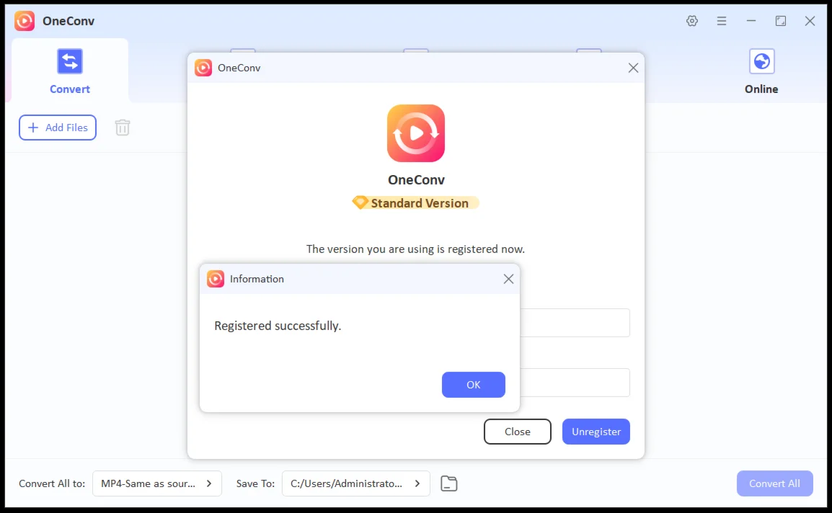This screenshot has width=832, height=513.
Task: Close the OneConv registration dialog with X
Action: tap(633, 68)
